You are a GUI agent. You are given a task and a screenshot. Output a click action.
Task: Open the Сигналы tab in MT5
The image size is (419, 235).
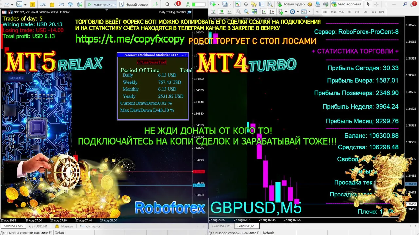pos(90,226)
